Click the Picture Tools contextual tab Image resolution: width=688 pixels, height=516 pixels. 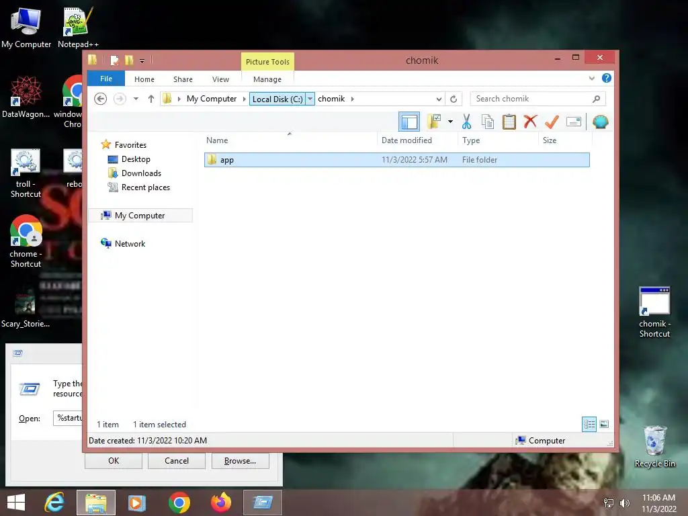[267, 61]
